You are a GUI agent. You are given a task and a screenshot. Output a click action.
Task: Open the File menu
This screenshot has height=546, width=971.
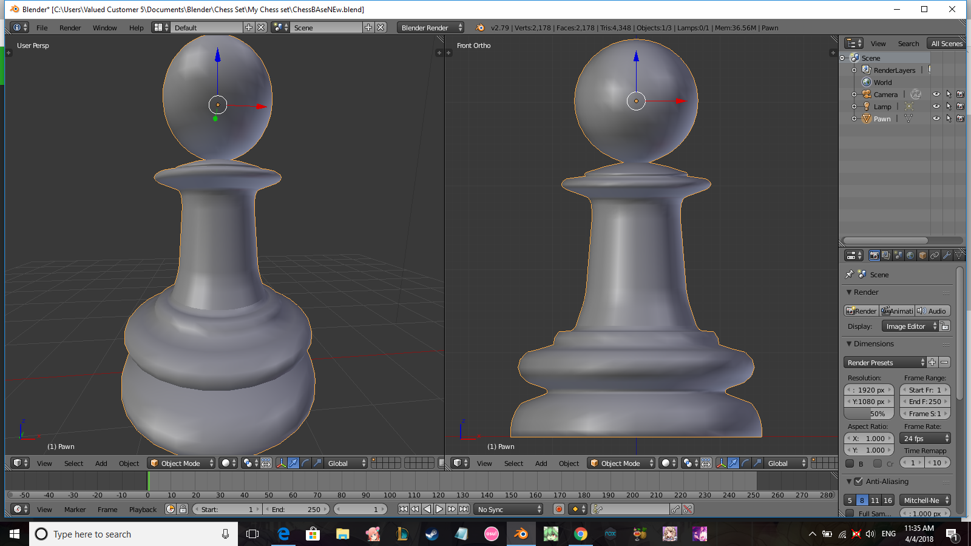point(42,27)
